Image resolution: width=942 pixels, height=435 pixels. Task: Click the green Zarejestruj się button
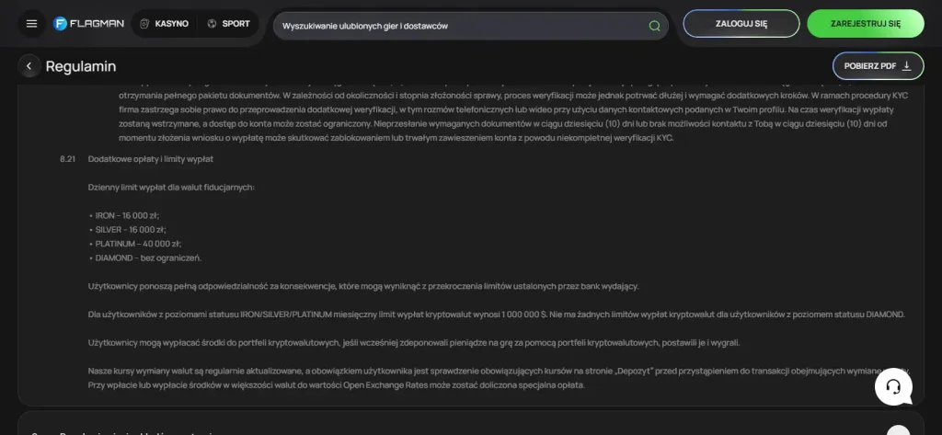coord(866,24)
